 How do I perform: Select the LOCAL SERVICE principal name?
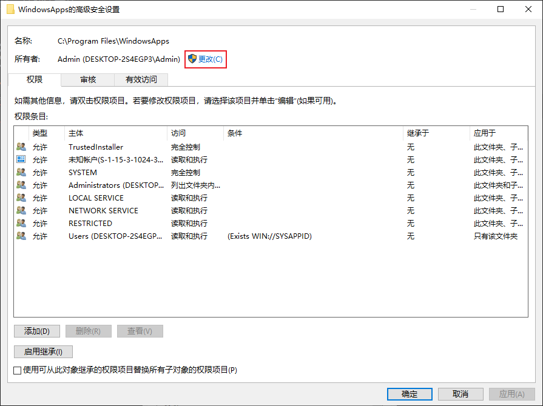click(96, 198)
